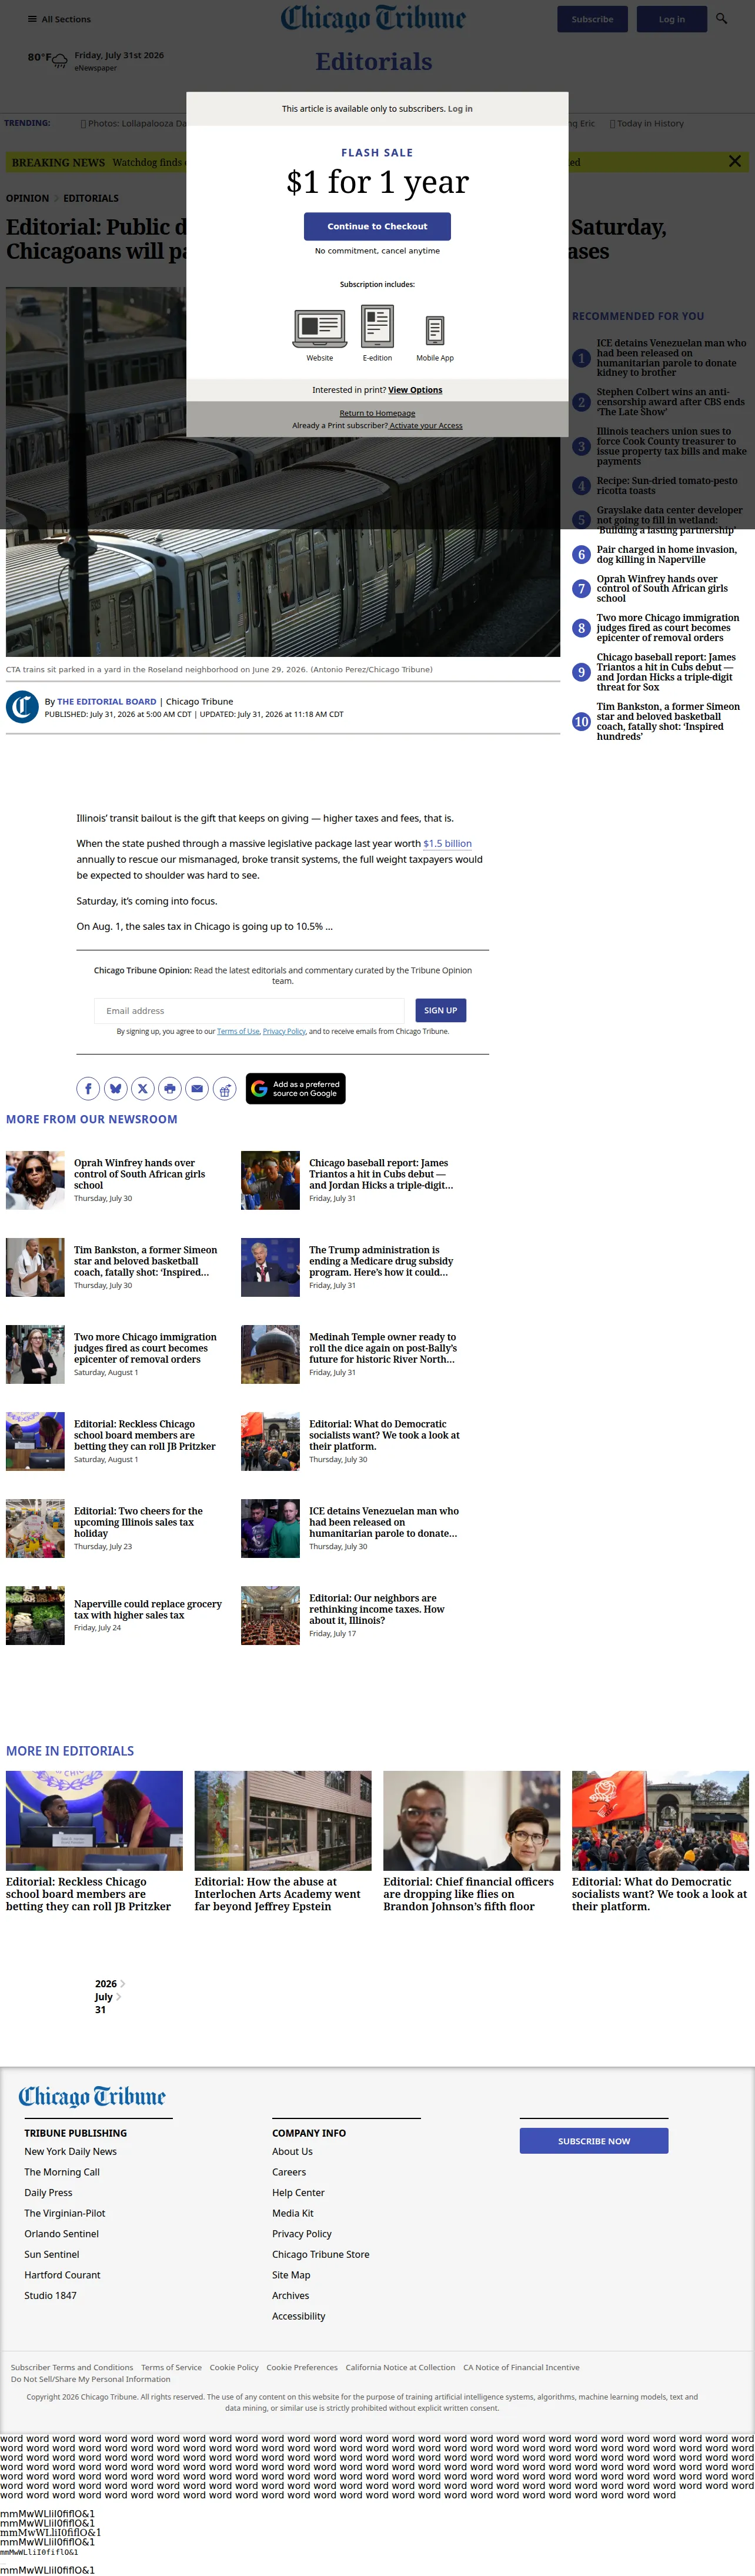The image size is (755, 2576).
Task: Open Chief financial officers editorial image
Action: pyautogui.click(x=472, y=1820)
